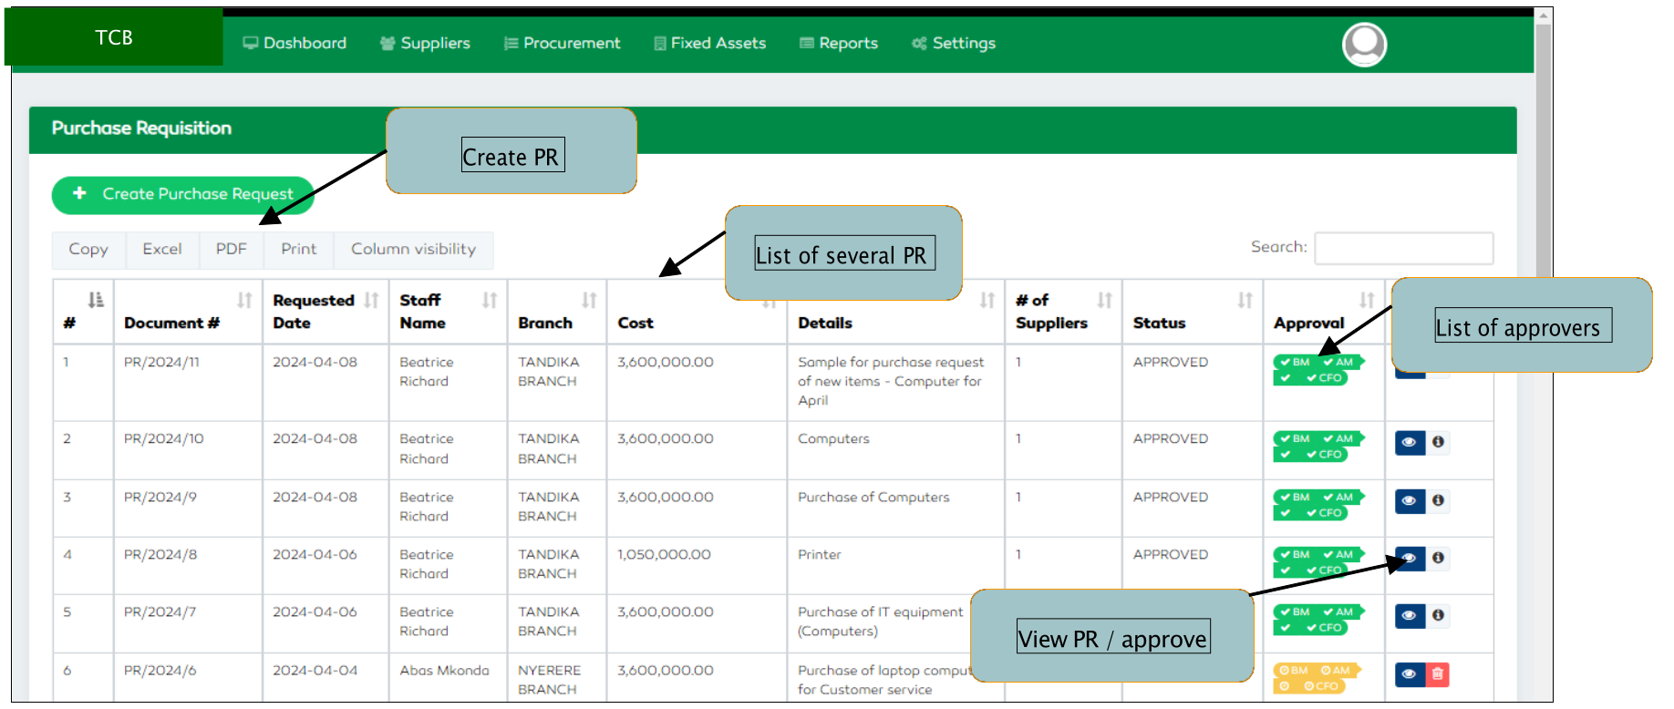View purchase request PR/2024/7
This screenshot has height=709, width=1674.
point(1410,615)
